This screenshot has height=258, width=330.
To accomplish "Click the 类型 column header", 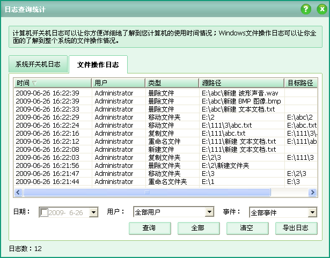I will coord(172,83).
